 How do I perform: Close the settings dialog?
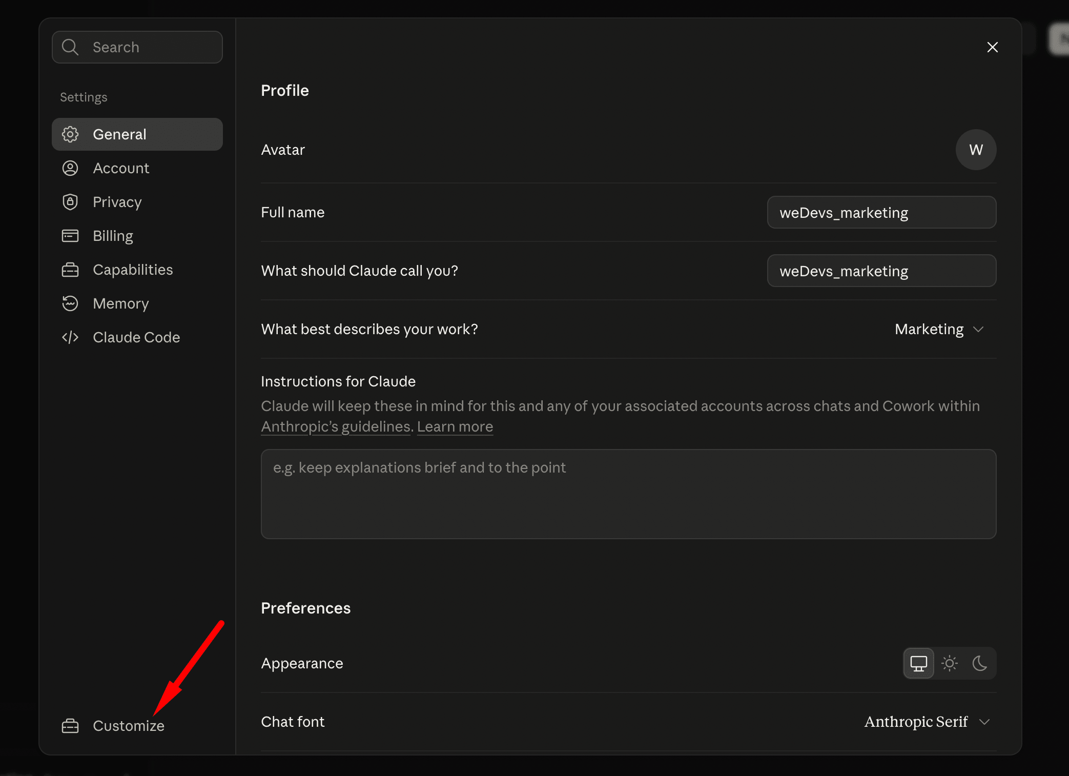tap(993, 47)
